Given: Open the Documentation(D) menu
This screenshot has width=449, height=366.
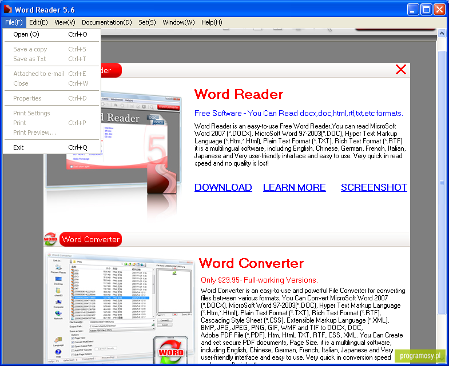Looking at the screenshot, I should 106,22.
